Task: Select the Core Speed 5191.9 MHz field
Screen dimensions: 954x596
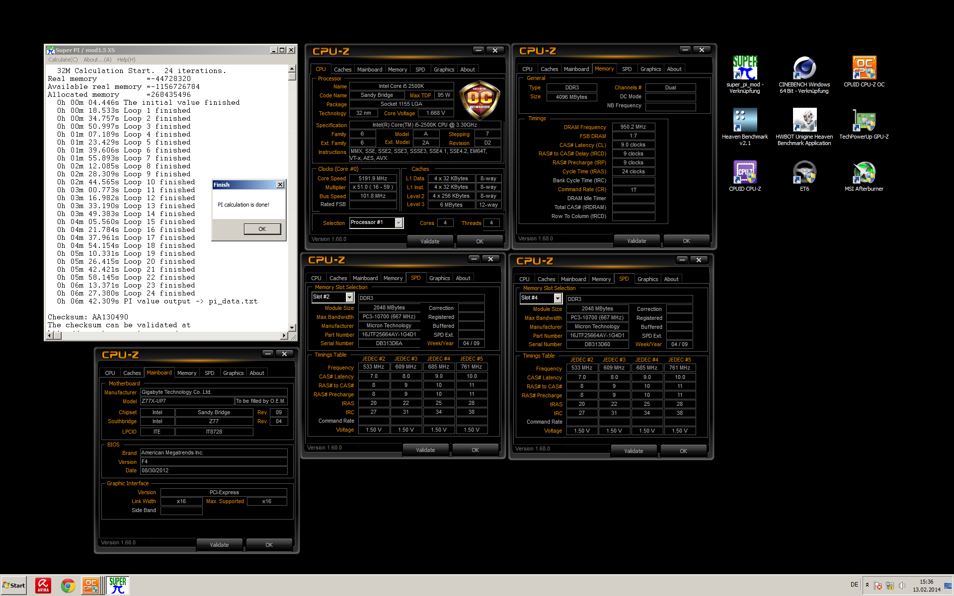Action: tap(373, 178)
